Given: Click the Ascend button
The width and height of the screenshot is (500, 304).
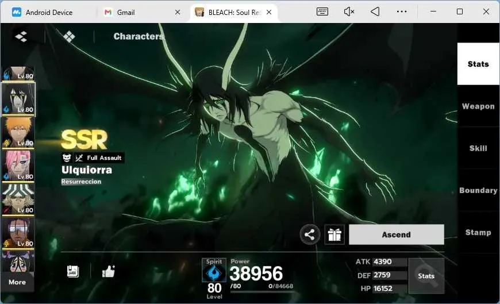Looking at the screenshot, I should [x=397, y=234].
